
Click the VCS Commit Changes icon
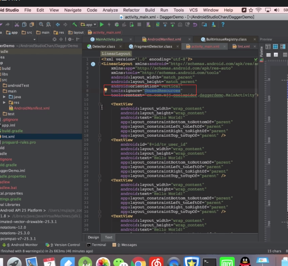173,24
